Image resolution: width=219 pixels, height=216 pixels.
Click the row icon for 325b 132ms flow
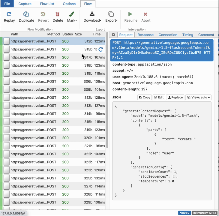[6, 178]
